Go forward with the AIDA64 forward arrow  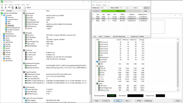pyautogui.click(x=6, y=8)
